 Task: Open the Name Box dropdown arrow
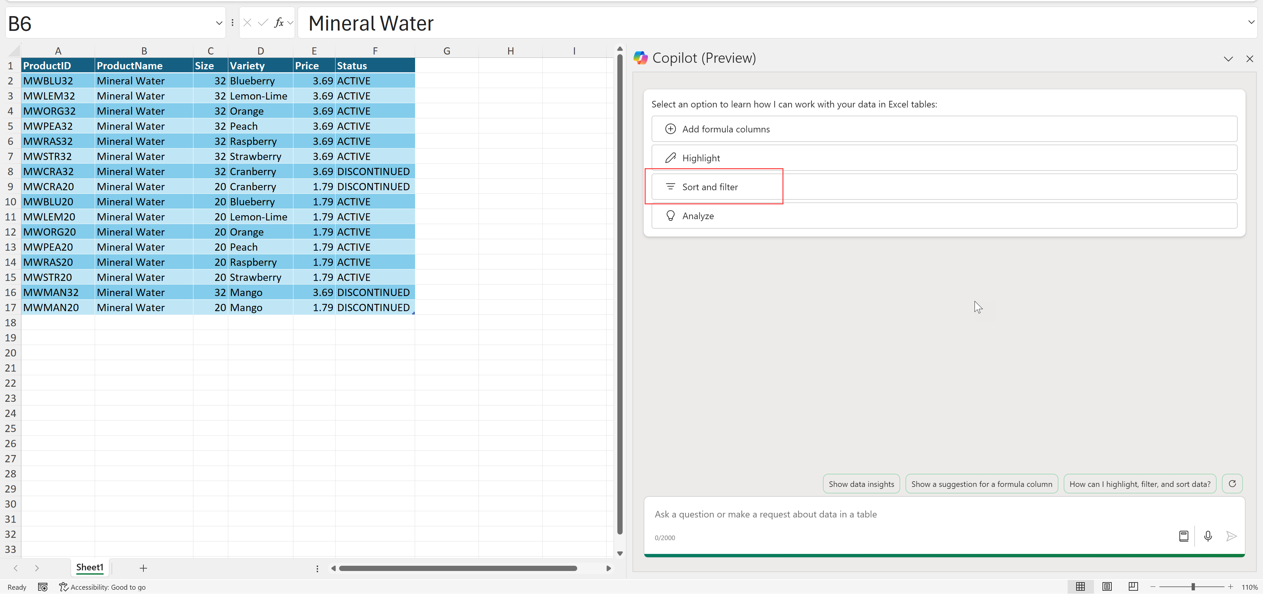[219, 23]
